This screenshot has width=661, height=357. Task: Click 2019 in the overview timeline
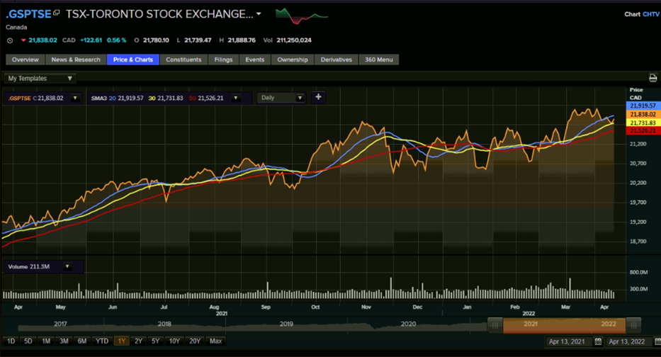[286, 324]
